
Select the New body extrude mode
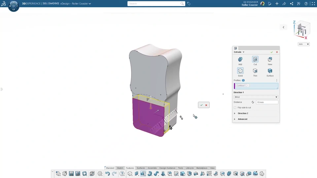coord(270,61)
